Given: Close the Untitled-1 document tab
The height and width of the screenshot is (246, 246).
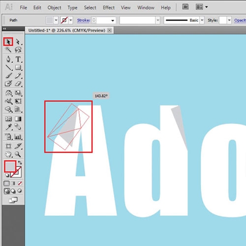Looking at the screenshot, I should [109, 31].
